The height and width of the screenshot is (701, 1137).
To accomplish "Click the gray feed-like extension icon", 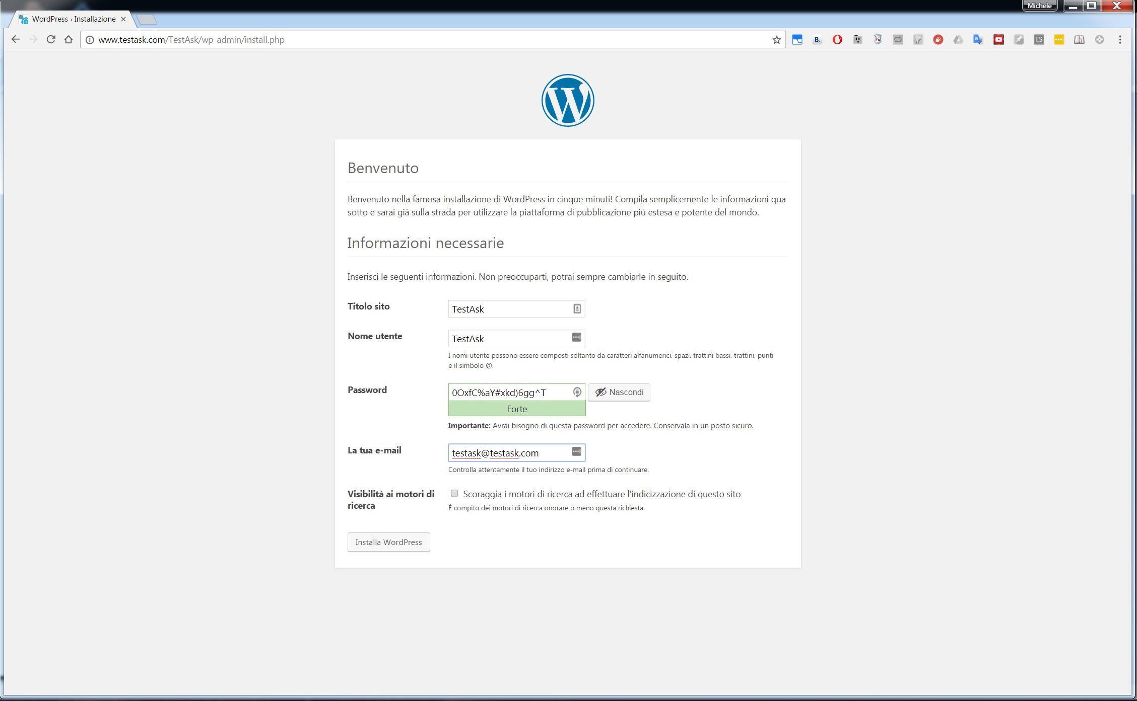I will tap(918, 40).
